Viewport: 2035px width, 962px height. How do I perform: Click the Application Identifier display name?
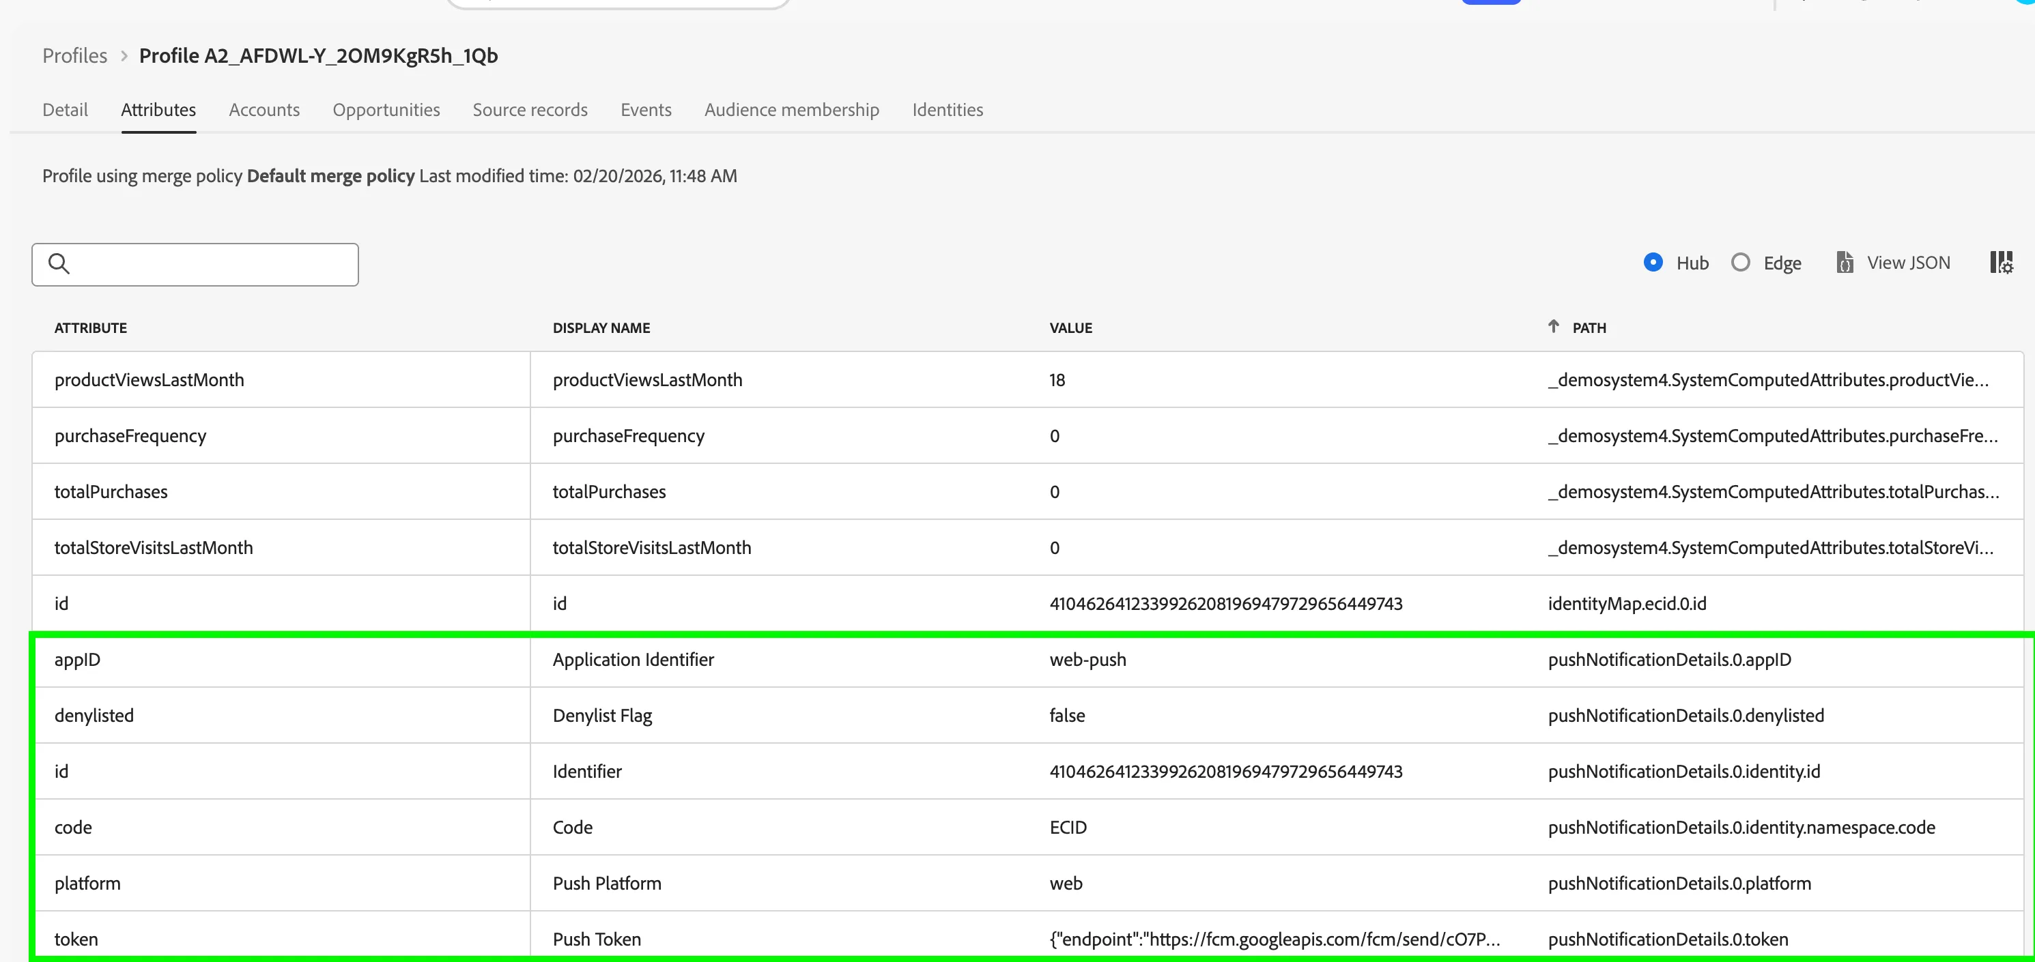click(633, 660)
